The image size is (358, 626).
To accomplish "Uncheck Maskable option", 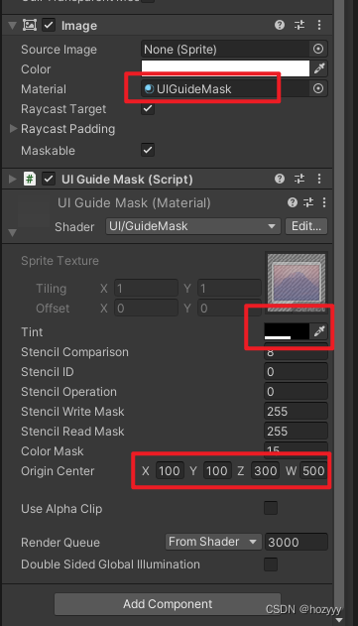I will pos(148,150).
